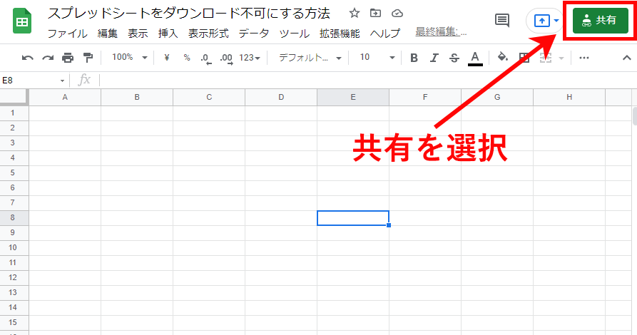Increase decimal places
Screen dimensions: 637x335
pos(226,58)
